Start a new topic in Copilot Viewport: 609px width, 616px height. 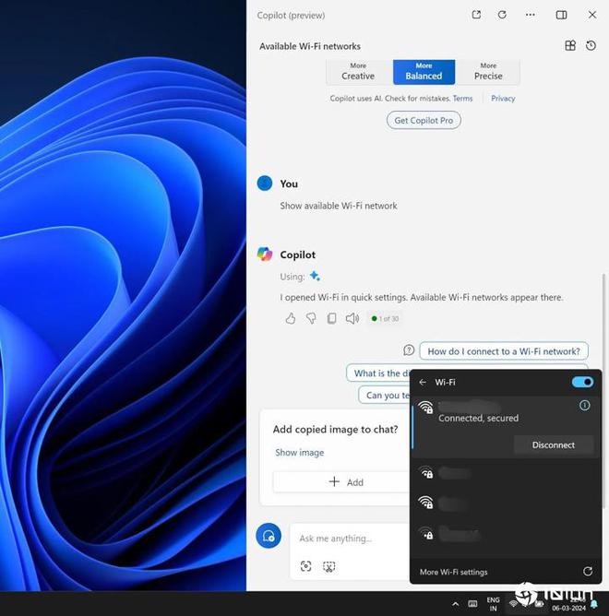pos(269,536)
